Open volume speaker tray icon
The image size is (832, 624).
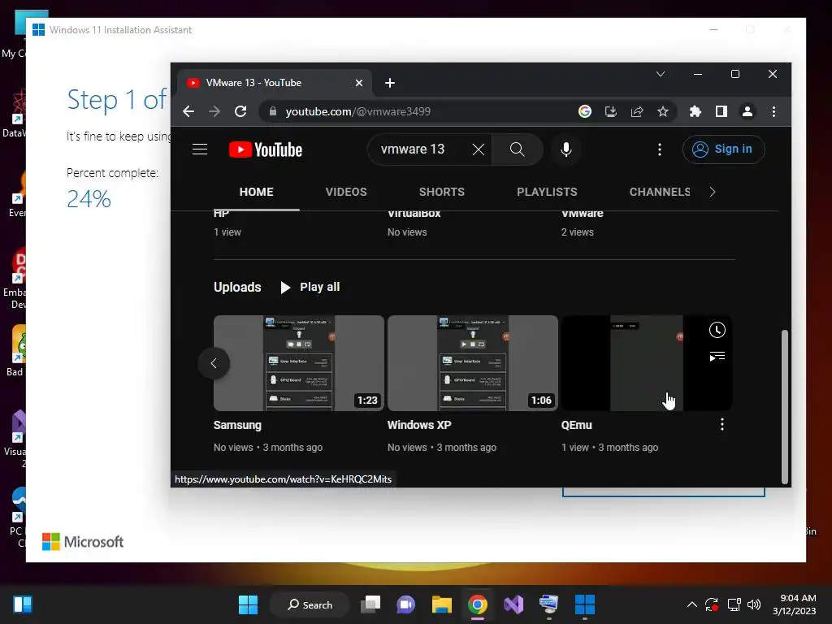(753, 604)
